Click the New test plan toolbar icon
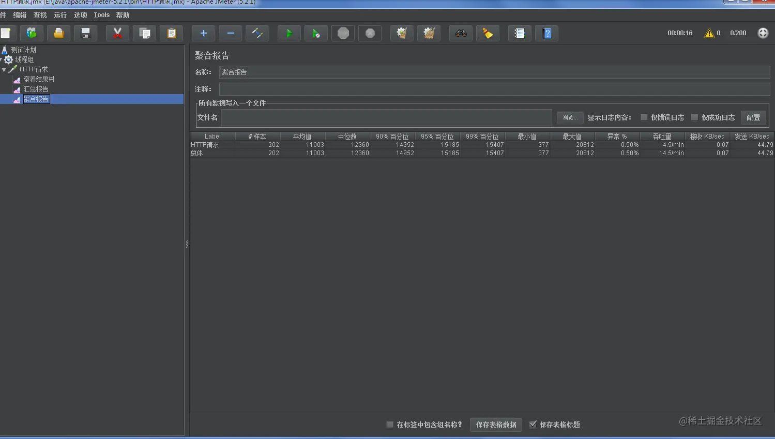This screenshot has width=775, height=439. click(x=6, y=33)
